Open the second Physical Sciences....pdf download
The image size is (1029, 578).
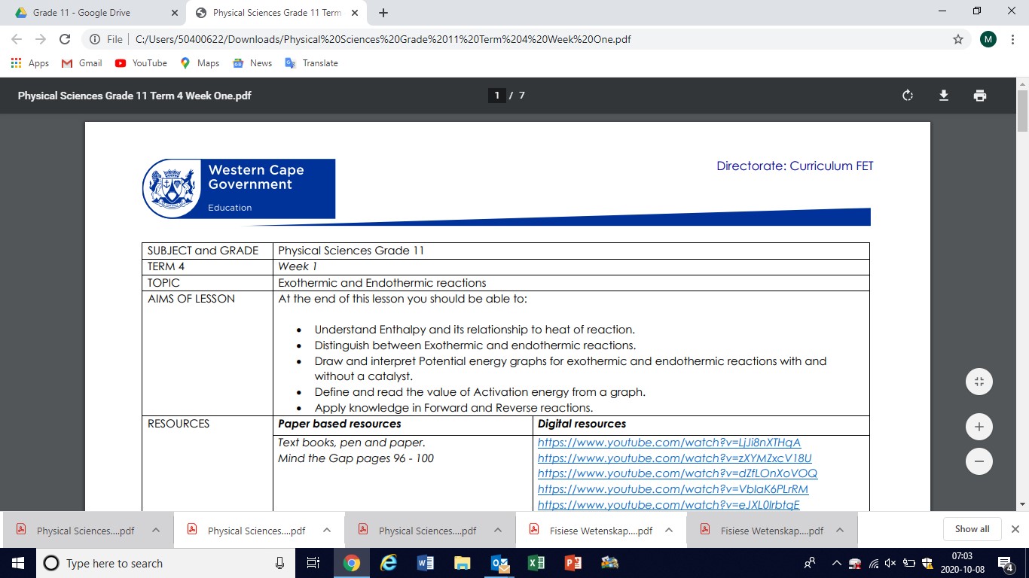248,531
